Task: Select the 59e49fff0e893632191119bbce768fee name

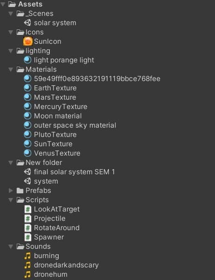Action: [x=97, y=79]
